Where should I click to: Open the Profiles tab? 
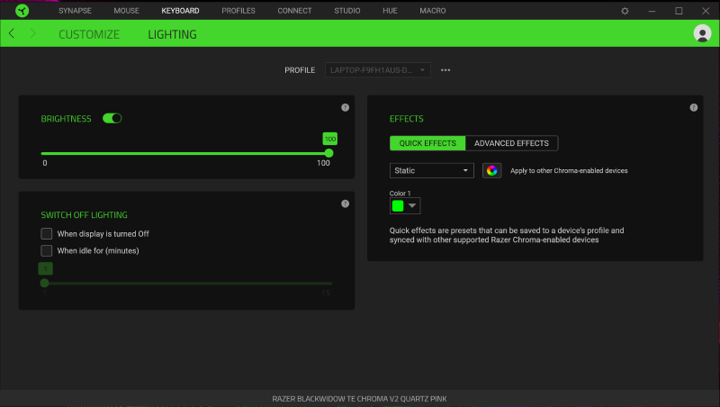point(238,11)
